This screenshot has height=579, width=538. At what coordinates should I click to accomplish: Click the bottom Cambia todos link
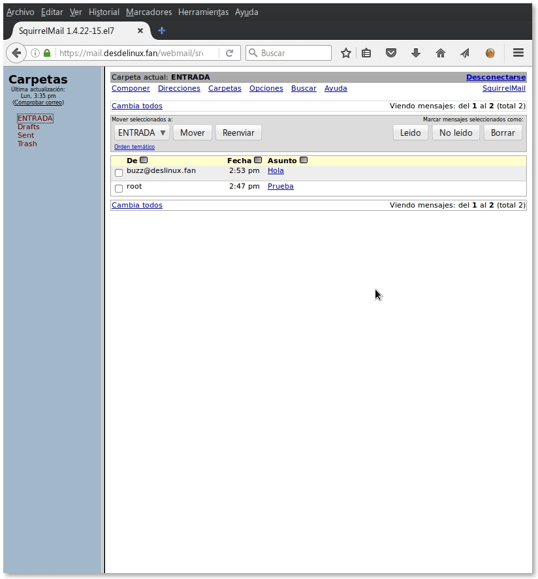[x=137, y=206]
